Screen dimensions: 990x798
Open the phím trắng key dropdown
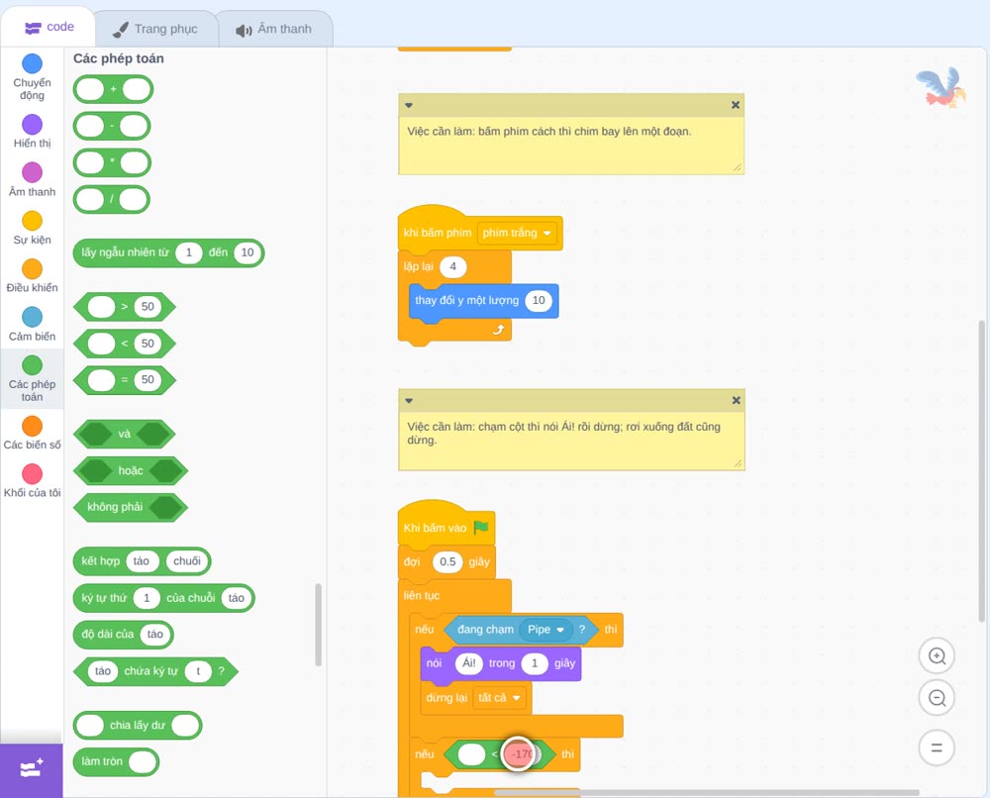[517, 233]
